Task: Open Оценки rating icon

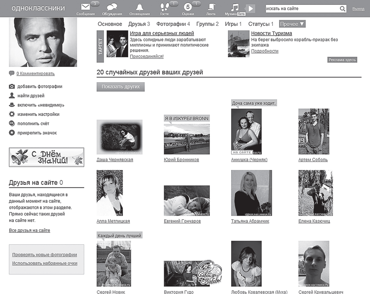Action: (188, 7)
